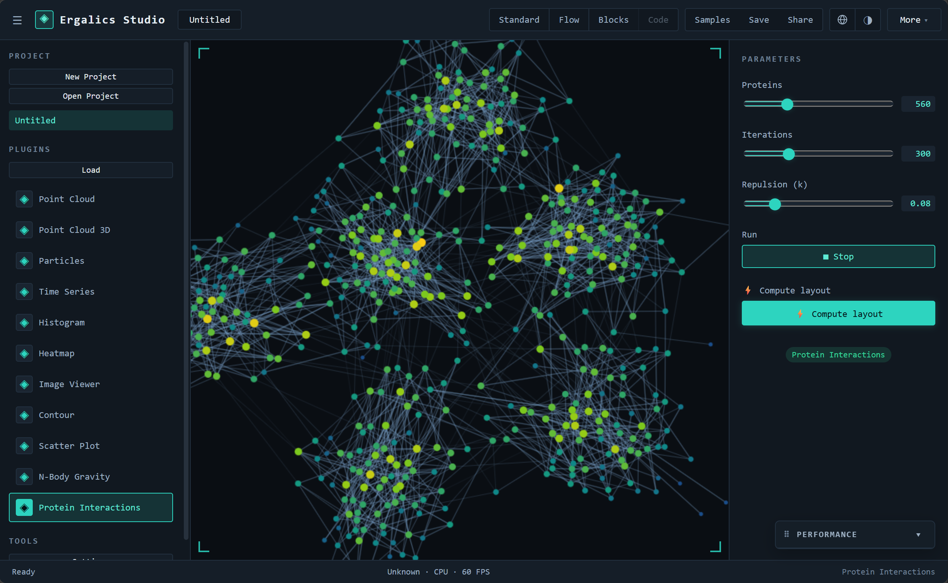Open the hamburger menu icon
This screenshot has width=948, height=583.
[17, 20]
